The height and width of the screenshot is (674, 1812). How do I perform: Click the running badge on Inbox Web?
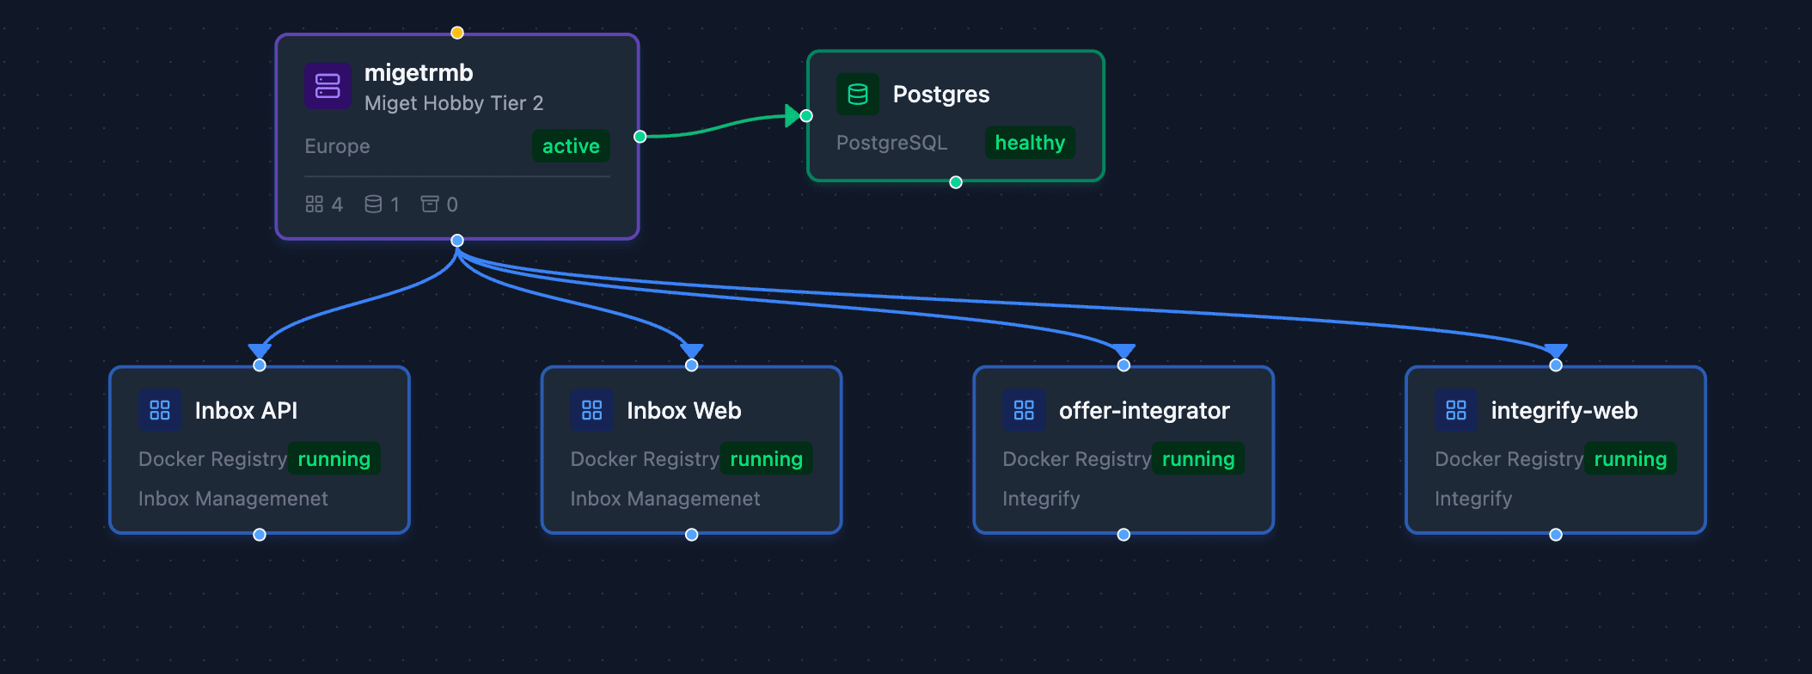point(767,459)
